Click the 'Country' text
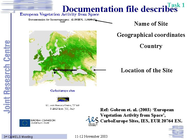This screenshot has width=187, height=140. 151,46
